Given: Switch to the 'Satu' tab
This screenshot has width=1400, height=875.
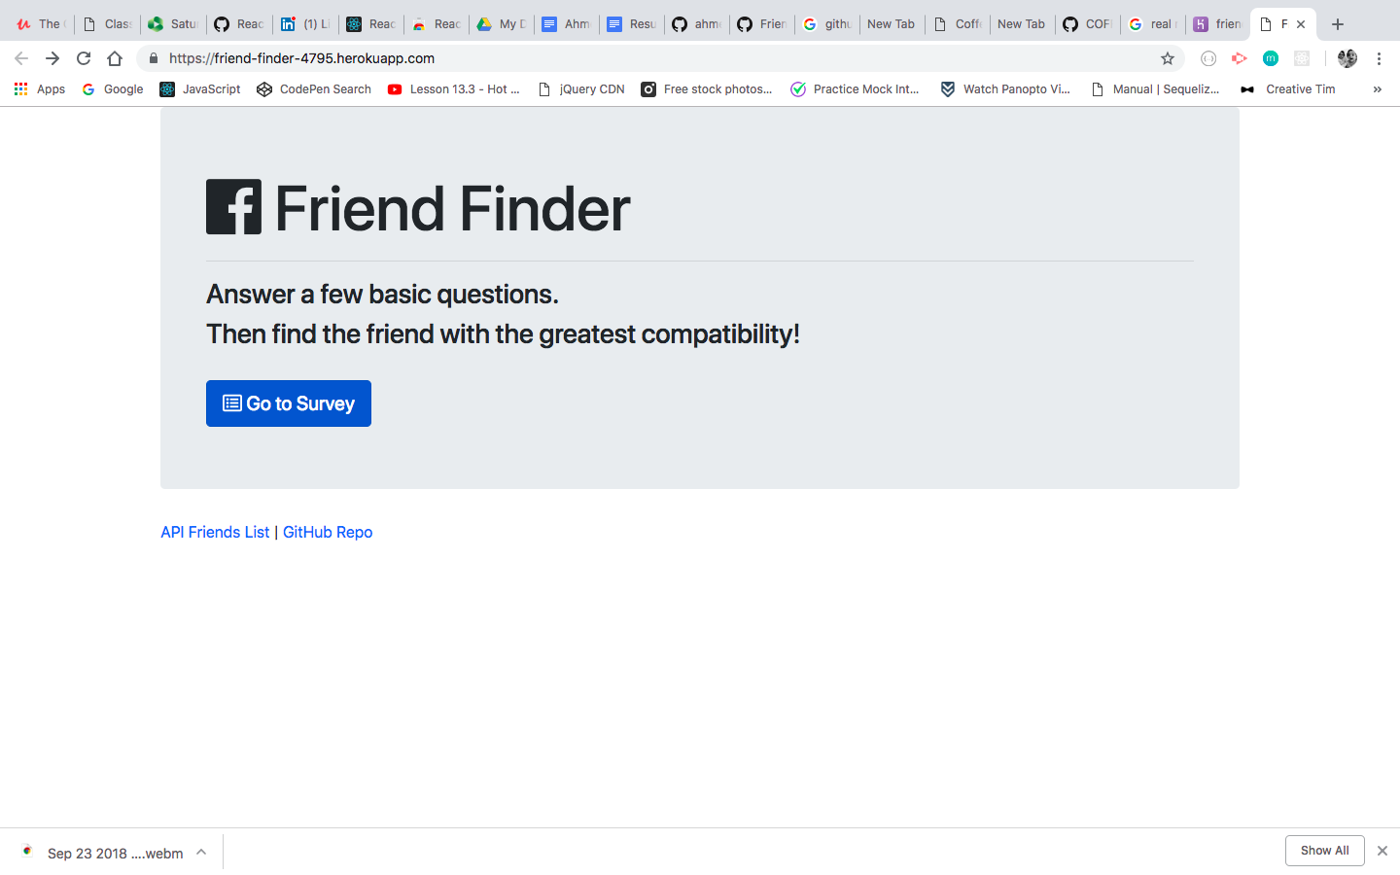Looking at the screenshot, I should (172, 24).
